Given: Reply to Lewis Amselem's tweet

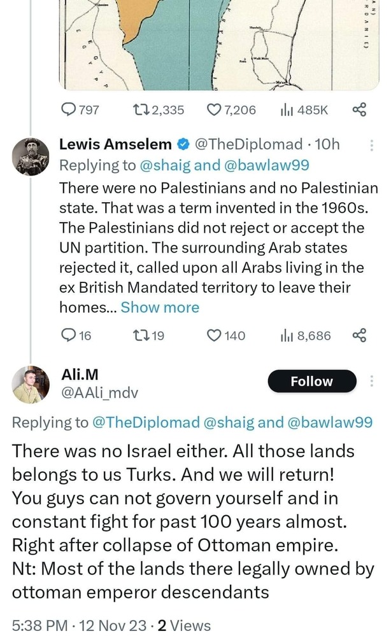Looking at the screenshot, I should pos(68,335).
